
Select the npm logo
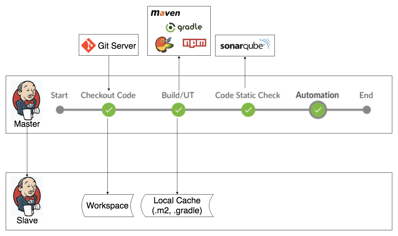pos(194,43)
